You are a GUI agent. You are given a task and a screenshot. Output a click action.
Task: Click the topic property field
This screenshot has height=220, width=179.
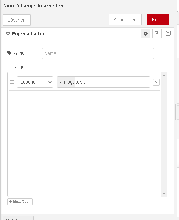coord(112,82)
